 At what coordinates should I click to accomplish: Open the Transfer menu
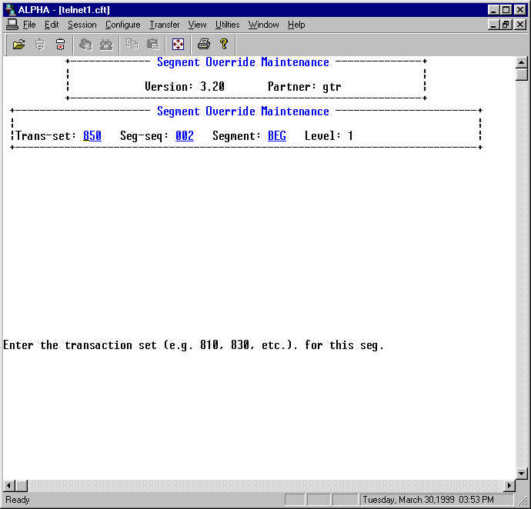(x=164, y=25)
